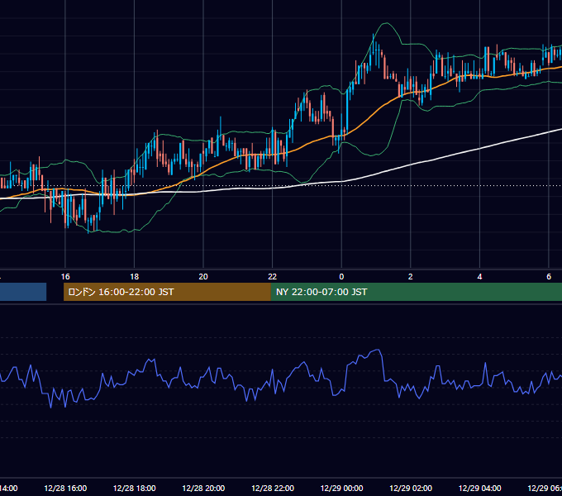
Task: Click the 12/28 16:00 date label
Action: tap(65, 489)
